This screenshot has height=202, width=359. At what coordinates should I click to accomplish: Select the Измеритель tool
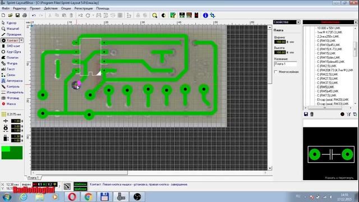[x=12, y=92]
